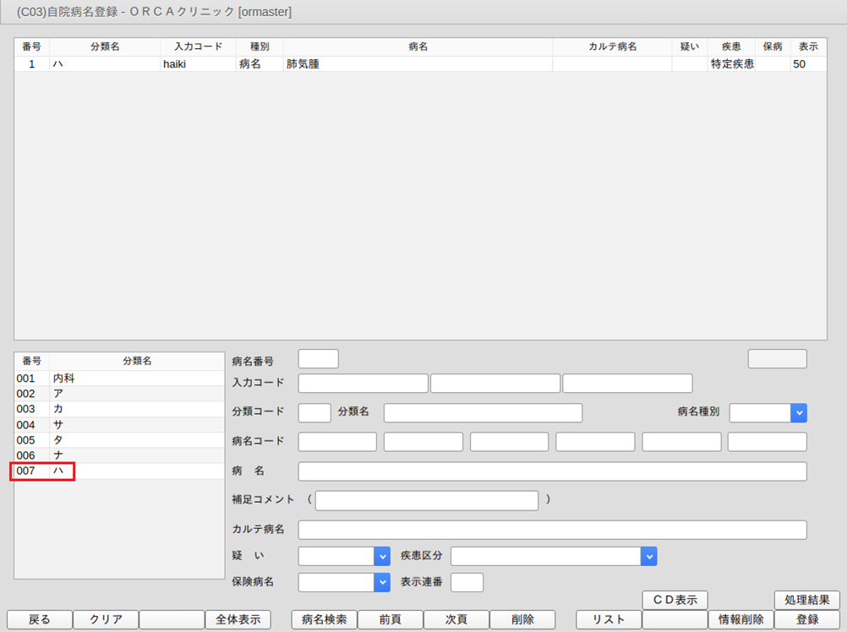Click the 全体表示 button
The image size is (847, 632).
click(x=238, y=619)
